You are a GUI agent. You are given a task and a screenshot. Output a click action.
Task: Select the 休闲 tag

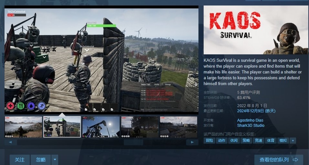234,140
